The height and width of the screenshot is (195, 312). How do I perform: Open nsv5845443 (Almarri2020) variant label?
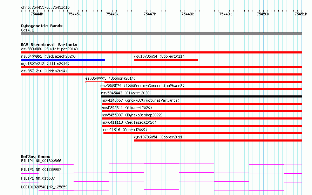(126, 93)
